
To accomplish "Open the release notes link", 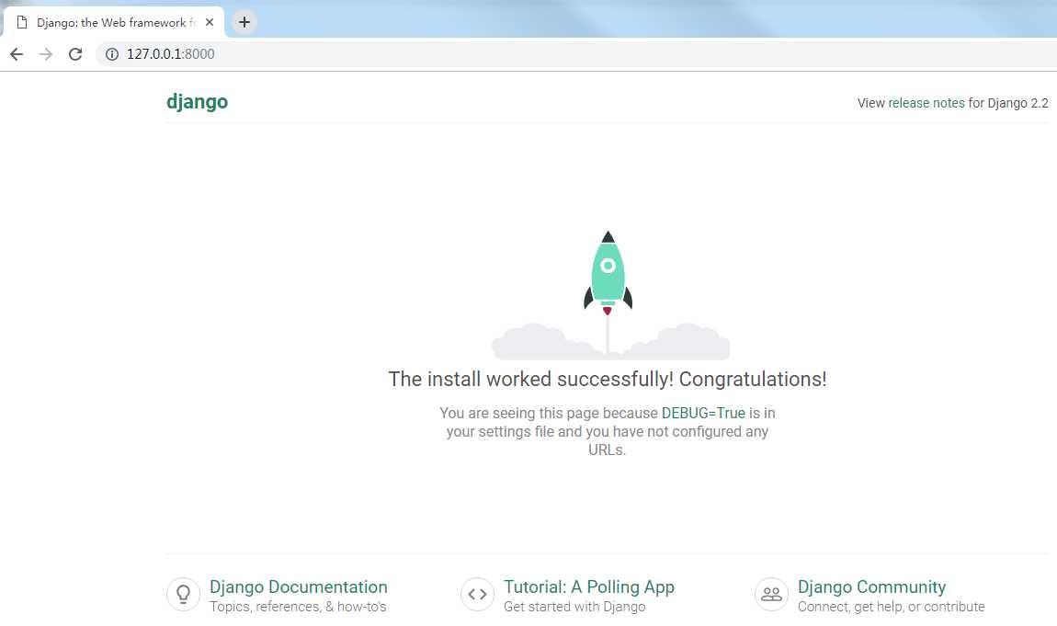I will point(926,103).
